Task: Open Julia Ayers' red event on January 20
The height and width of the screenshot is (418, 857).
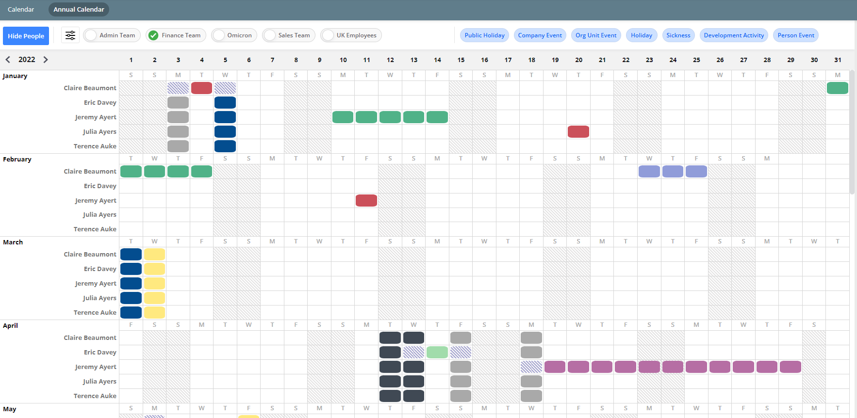Action: click(578, 131)
